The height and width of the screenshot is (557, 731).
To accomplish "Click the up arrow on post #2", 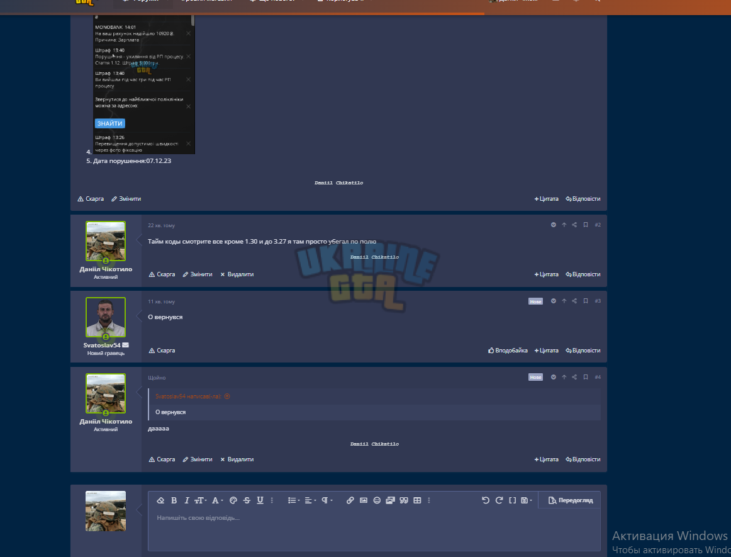I will coord(564,225).
